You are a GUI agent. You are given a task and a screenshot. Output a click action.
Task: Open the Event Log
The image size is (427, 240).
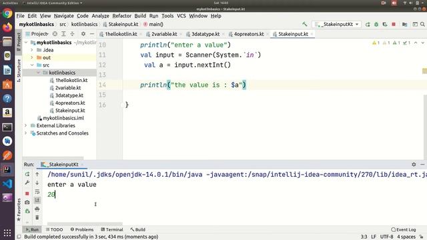[403, 229]
